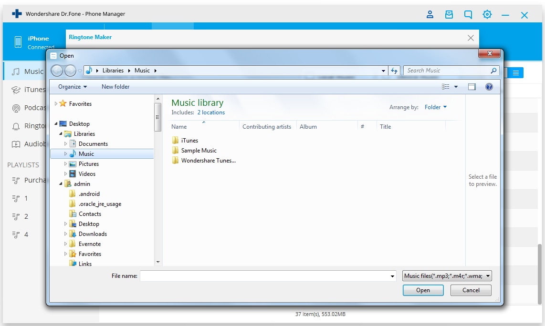Close the Ringtone Maker panel
545x326 pixels.
pyautogui.click(x=471, y=38)
